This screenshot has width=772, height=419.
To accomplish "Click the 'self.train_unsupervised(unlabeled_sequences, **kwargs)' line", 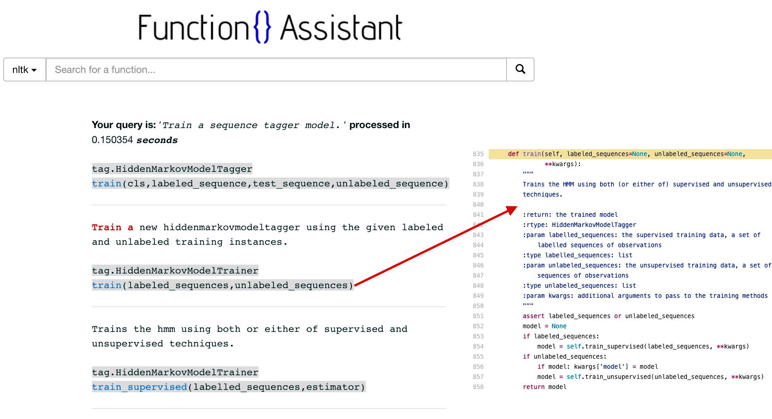I will 650,377.
